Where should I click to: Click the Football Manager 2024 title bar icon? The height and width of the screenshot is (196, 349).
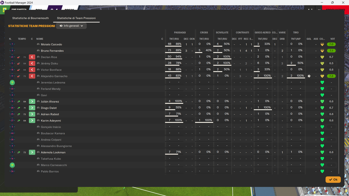3,2
